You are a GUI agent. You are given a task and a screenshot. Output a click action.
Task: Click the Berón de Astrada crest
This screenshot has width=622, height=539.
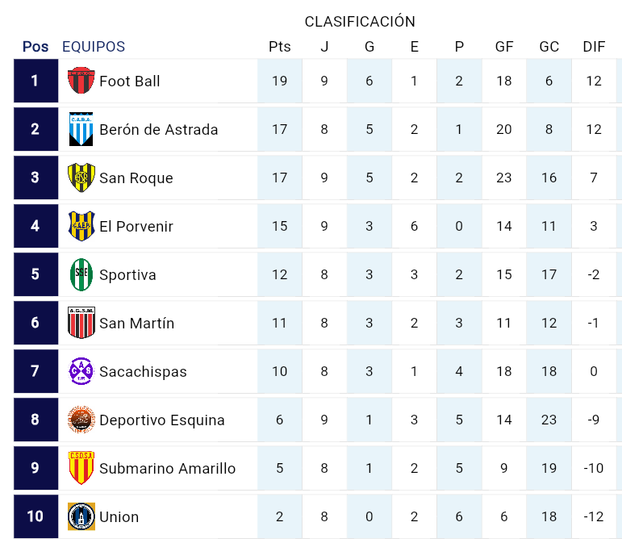tap(81, 129)
